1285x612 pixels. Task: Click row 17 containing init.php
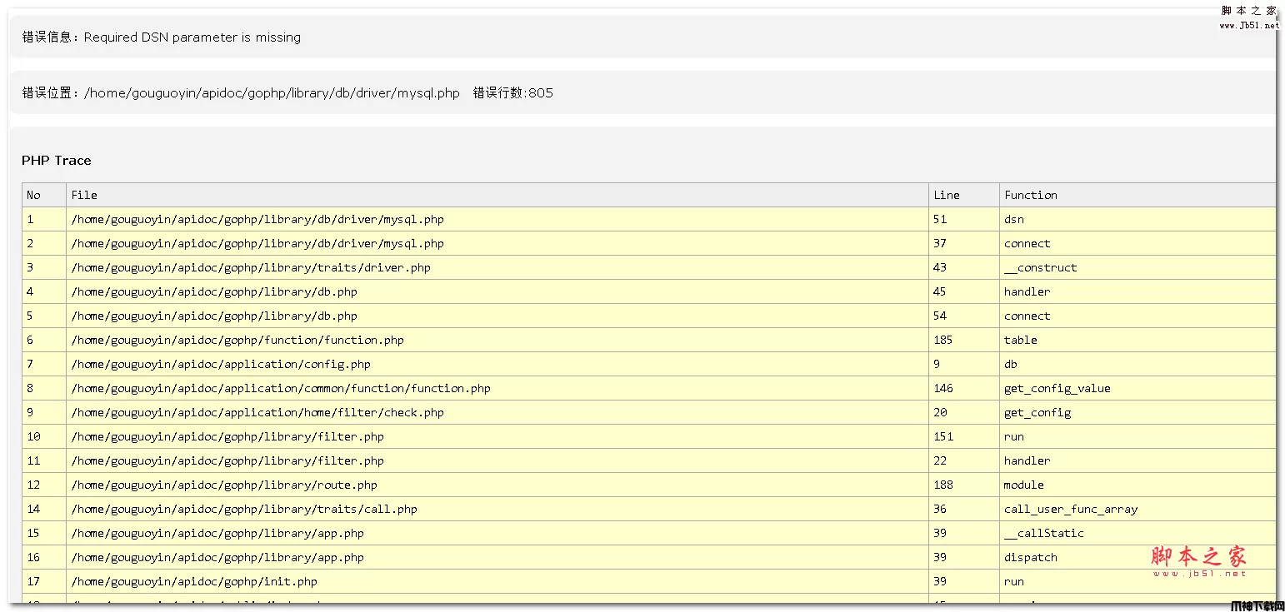coord(194,581)
